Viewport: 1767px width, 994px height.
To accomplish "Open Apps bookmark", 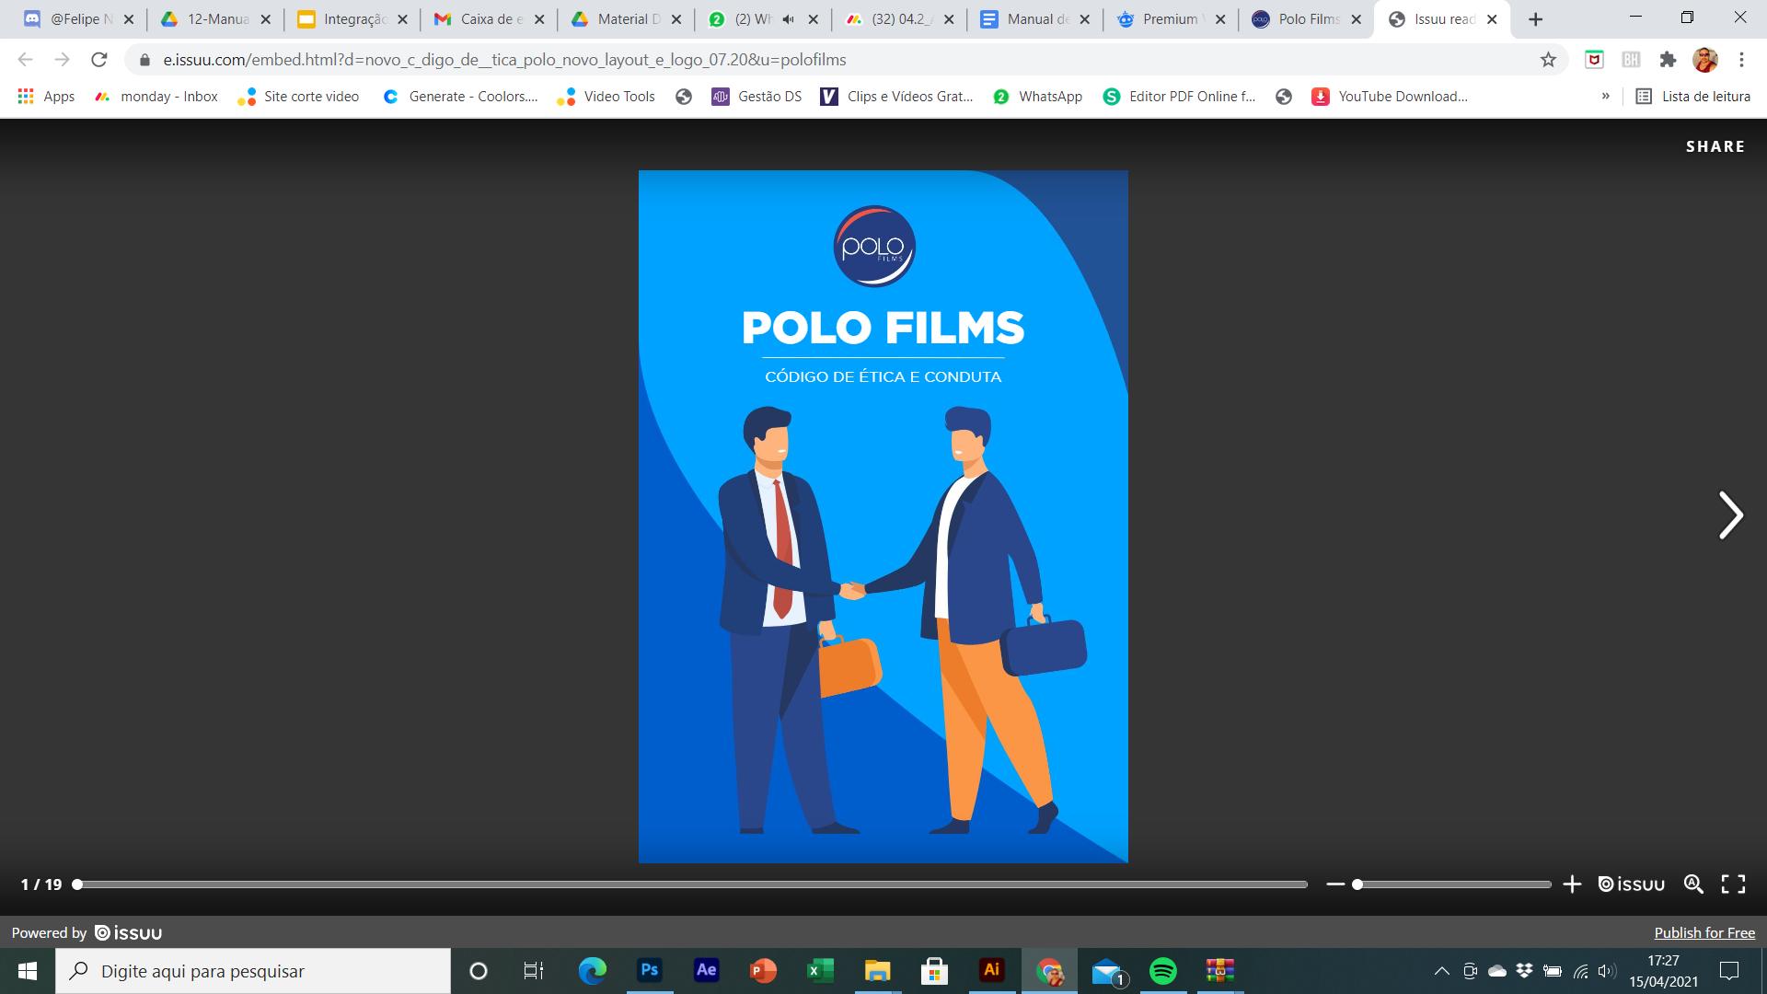I will (x=46, y=97).
